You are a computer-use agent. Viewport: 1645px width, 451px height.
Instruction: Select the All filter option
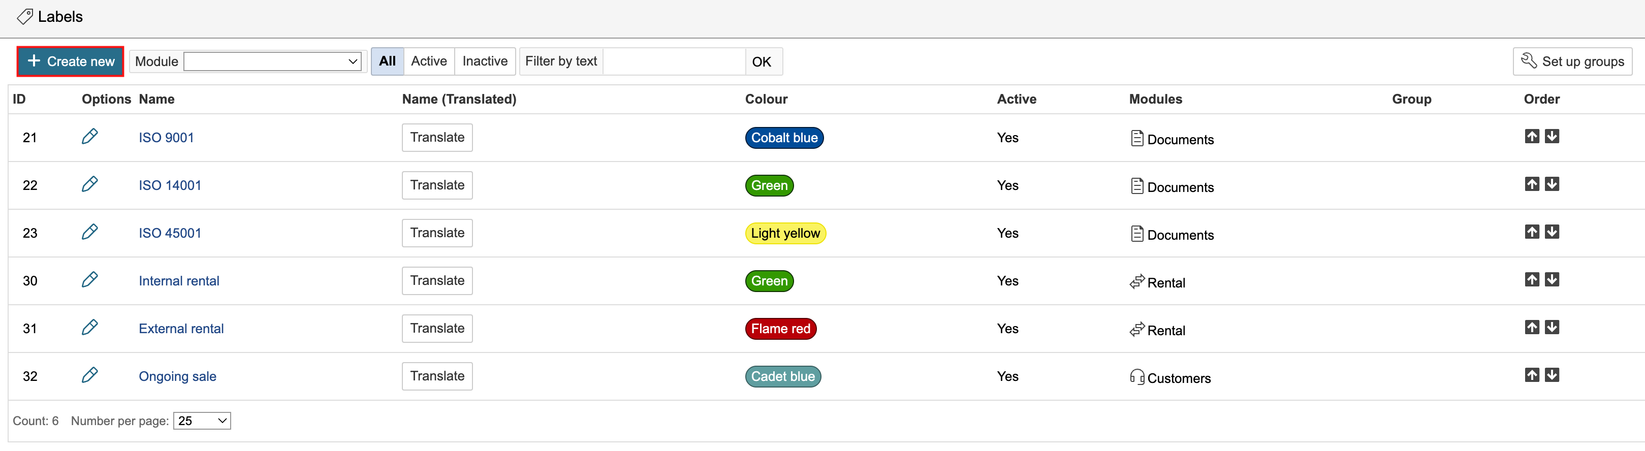pyautogui.click(x=387, y=61)
